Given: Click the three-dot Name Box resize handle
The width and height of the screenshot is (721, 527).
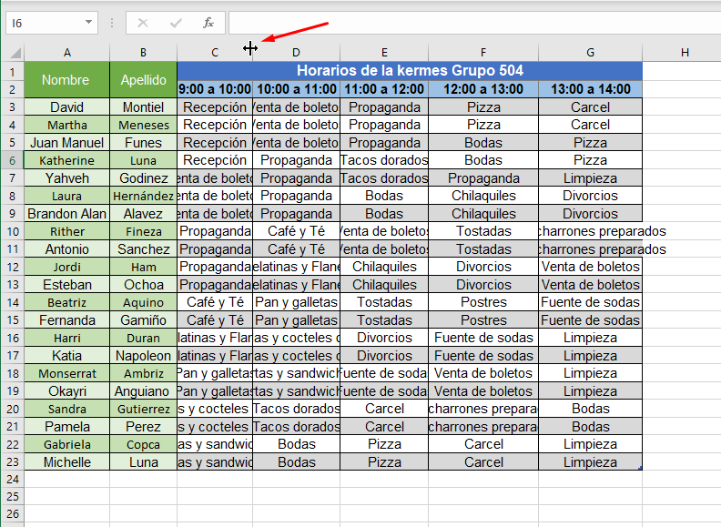Looking at the screenshot, I should [111, 23].
